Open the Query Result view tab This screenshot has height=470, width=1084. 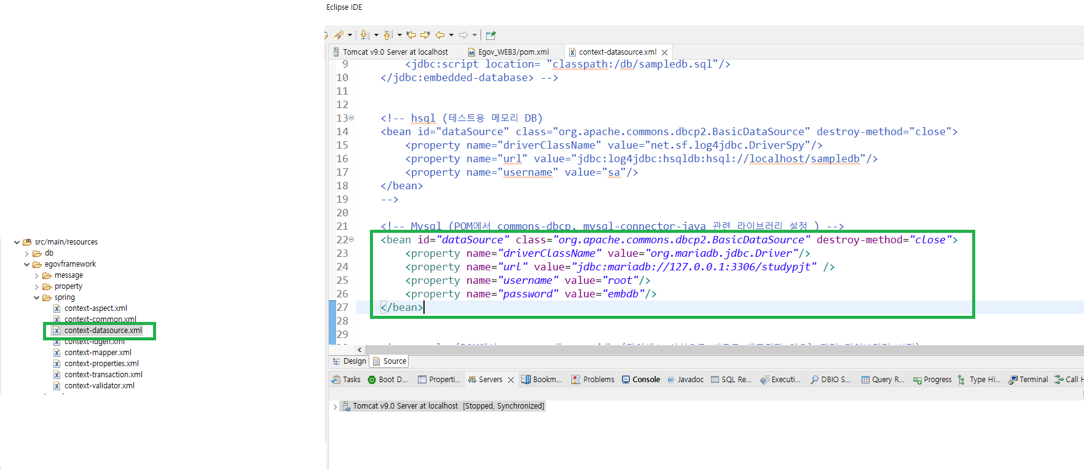coord(882,380)
